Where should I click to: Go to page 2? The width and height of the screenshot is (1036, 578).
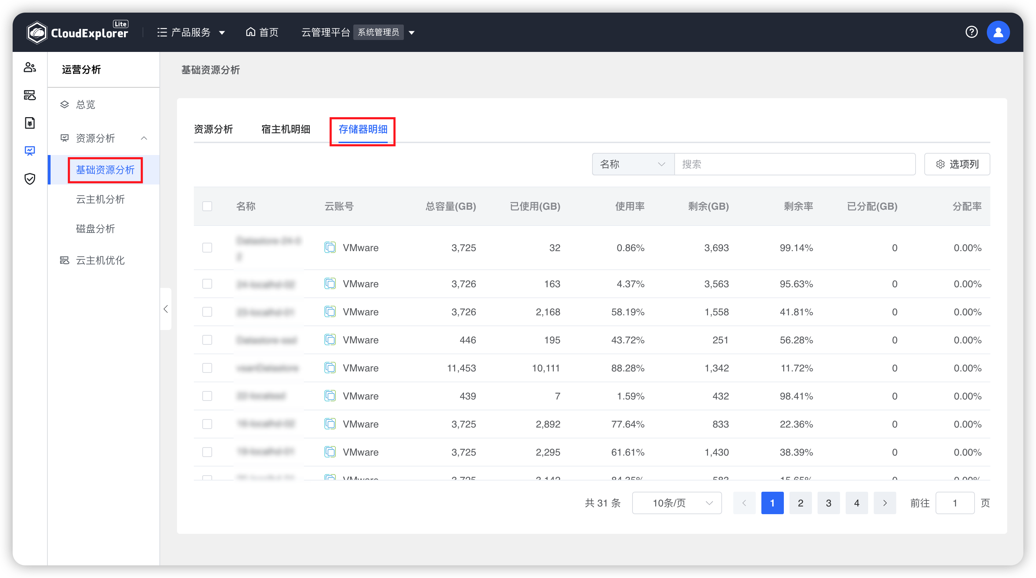coord(800,503)
